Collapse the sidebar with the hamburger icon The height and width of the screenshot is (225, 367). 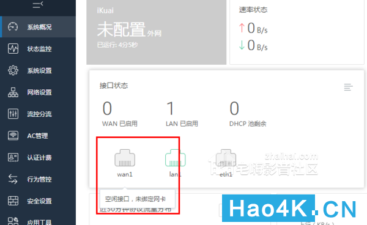coord(38,5)
